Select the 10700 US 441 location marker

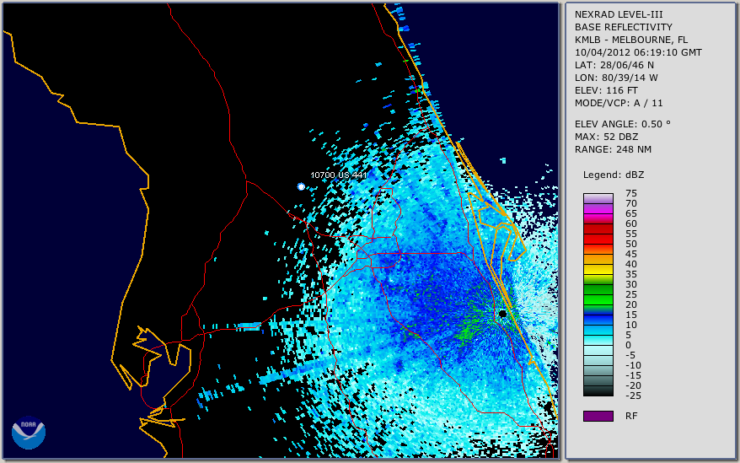point(301,186)
